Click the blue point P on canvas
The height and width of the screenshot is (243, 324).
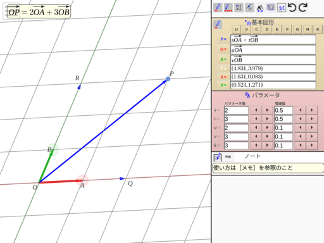[168, 79]
